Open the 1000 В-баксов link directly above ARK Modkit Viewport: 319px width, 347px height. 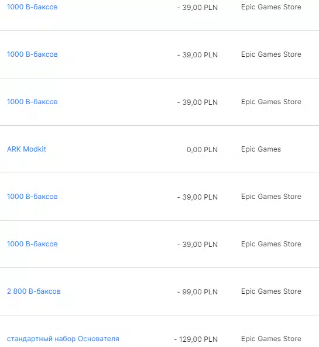coord(32,102)
